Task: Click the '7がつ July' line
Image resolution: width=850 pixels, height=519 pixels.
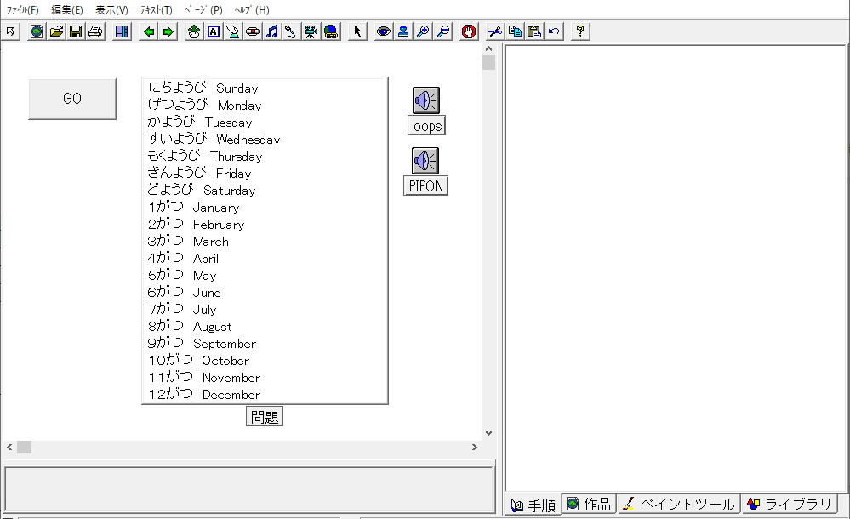Action: click(x=182, y=309)
